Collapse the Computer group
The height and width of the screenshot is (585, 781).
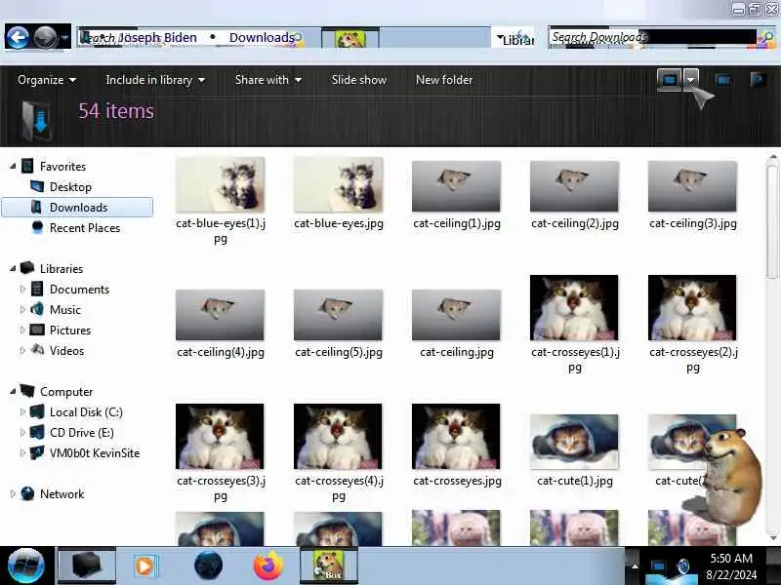[x=13, y=392]
